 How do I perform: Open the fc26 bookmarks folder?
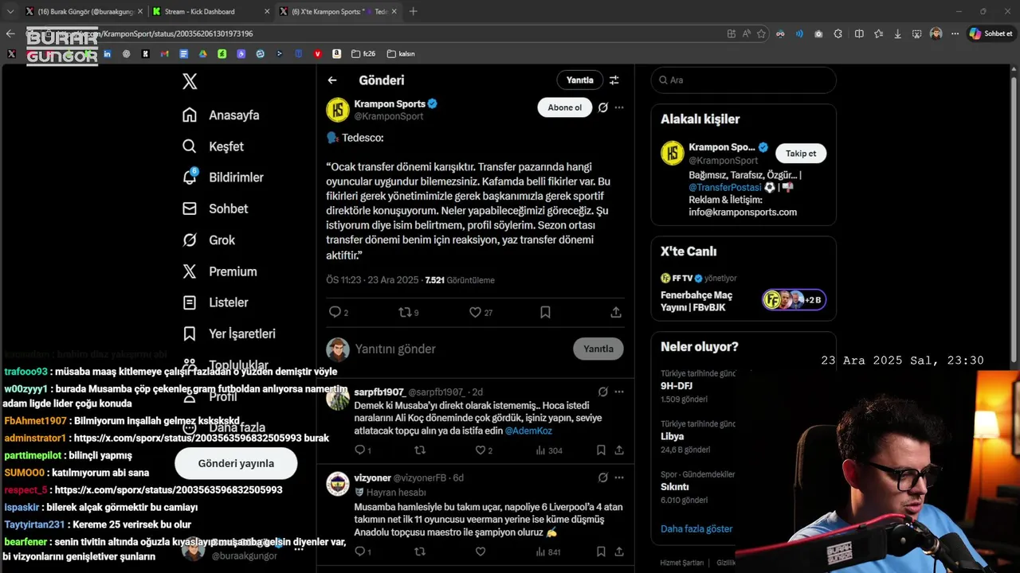pos(363,54)
